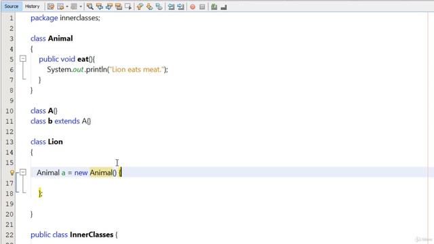Click the Back navigation icon
Viewport: 434px width, 244px height.
coord(60,7)
